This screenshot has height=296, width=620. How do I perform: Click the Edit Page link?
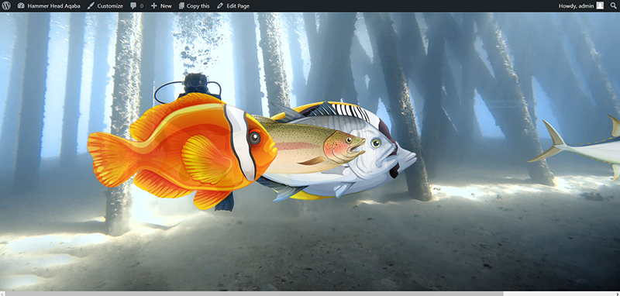coord(238,6)
